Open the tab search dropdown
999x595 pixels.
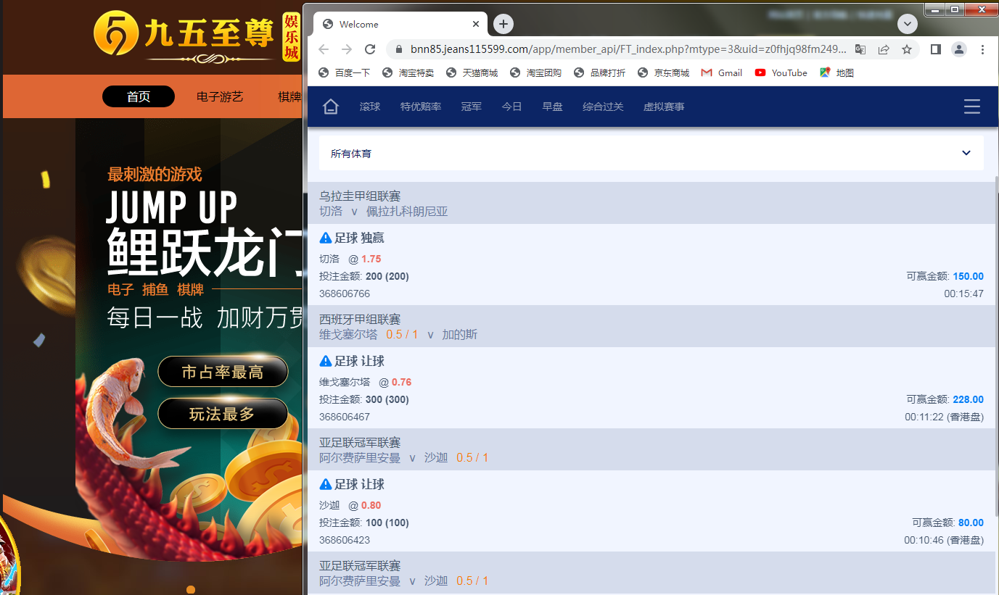point(908,24)
